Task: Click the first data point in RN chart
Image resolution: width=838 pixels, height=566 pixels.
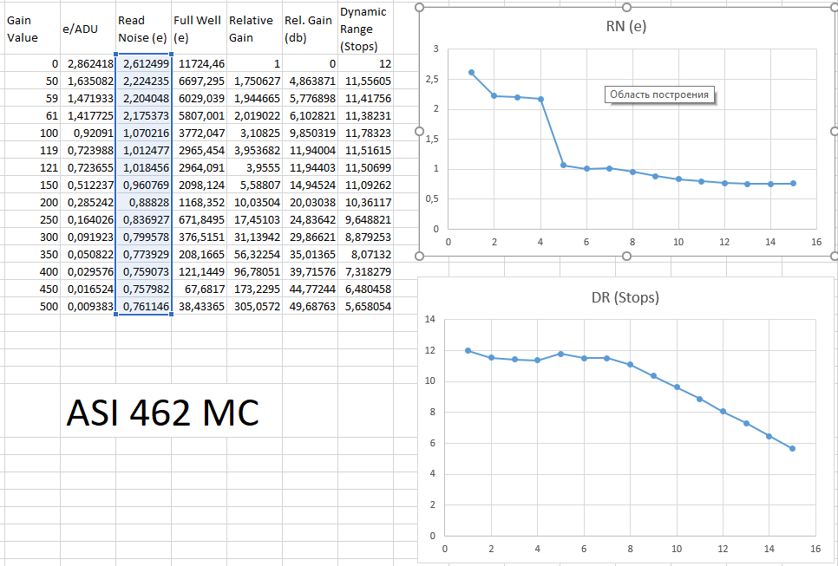Action: coord(471,72)
